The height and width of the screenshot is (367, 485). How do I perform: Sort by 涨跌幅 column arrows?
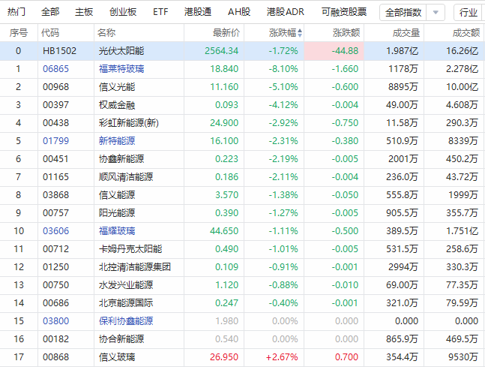click(x=300, y=33)
